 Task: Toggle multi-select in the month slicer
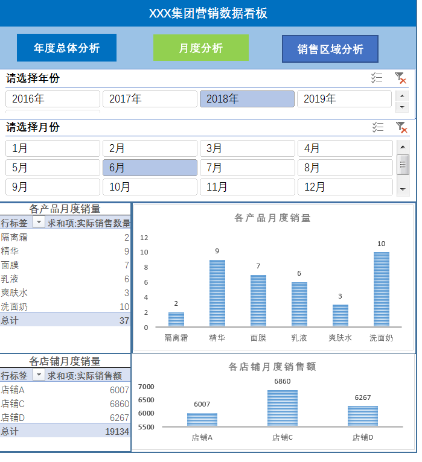pyautogui.click(x=378, y=127)
